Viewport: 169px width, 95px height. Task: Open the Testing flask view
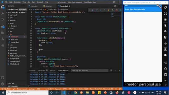point(3,39)
